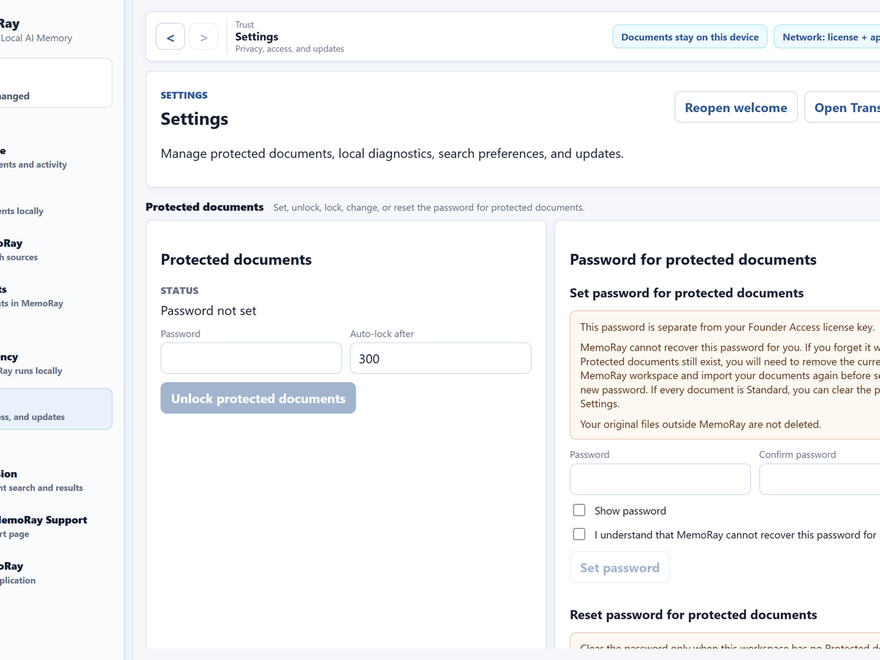
Task: Focus the Password field in Set password section
Action: click(x=660, y=479)
